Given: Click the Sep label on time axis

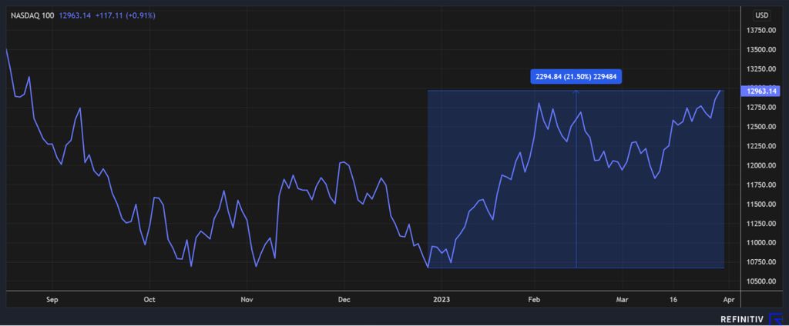Looking at the screenshot, I should (52, 299).
